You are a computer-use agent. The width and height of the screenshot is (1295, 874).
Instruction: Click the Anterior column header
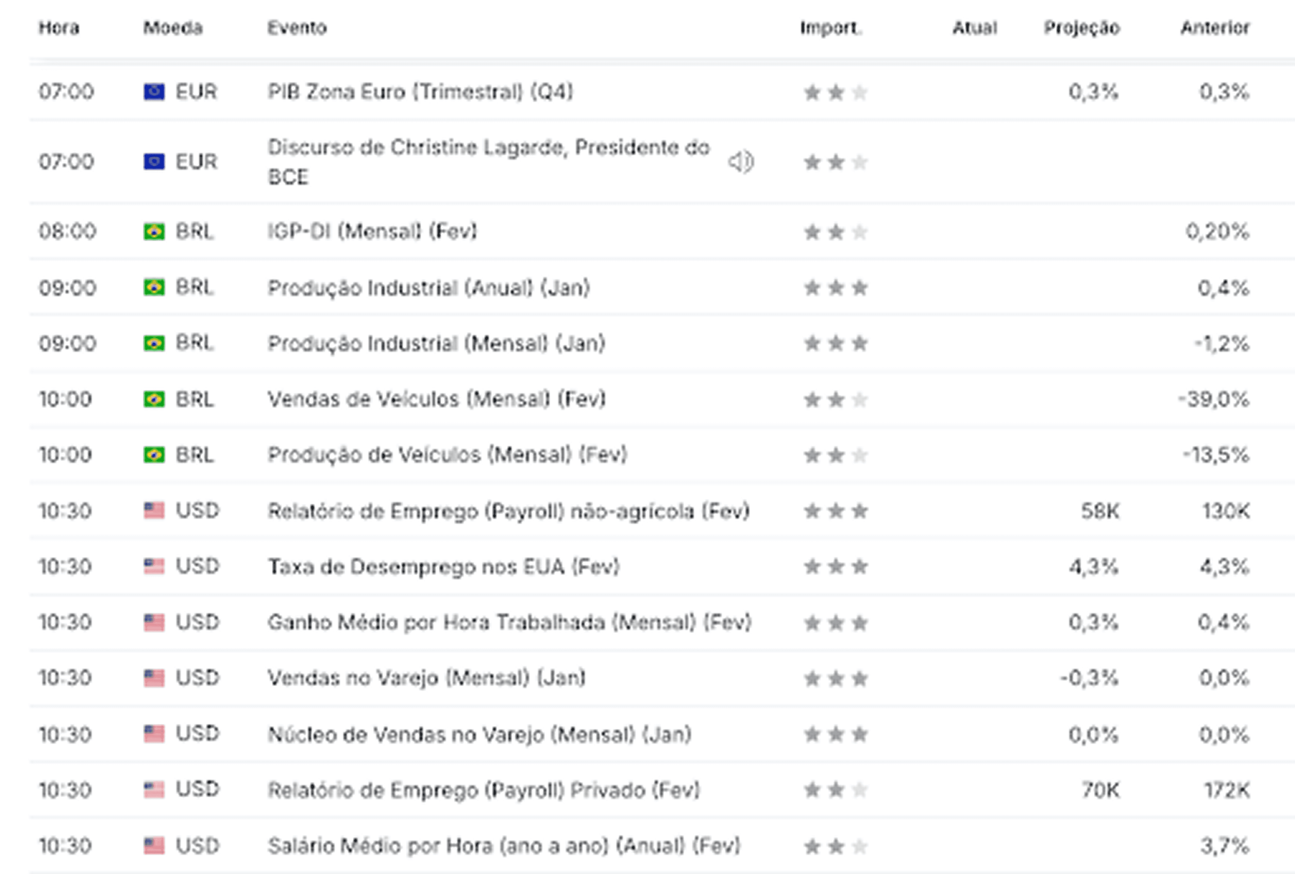coord(1215,28)
